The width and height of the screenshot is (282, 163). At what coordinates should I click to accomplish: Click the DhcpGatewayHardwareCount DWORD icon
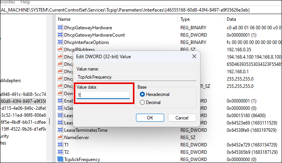coord(60,35)
